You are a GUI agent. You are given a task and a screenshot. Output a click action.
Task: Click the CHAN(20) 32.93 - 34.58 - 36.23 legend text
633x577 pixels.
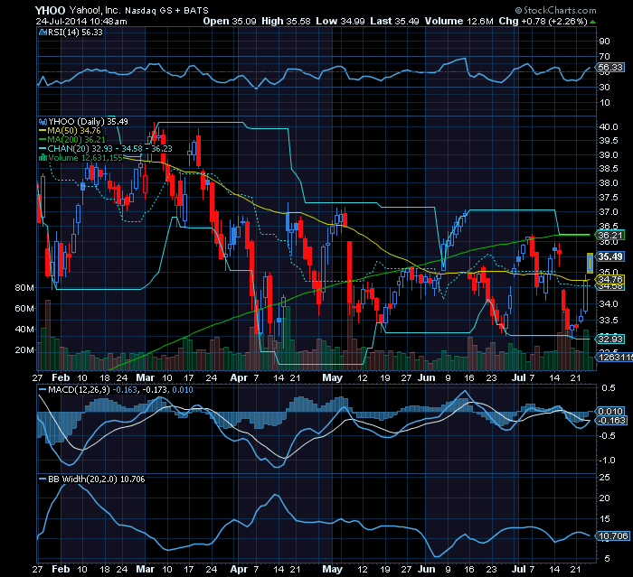click(109, 149)
